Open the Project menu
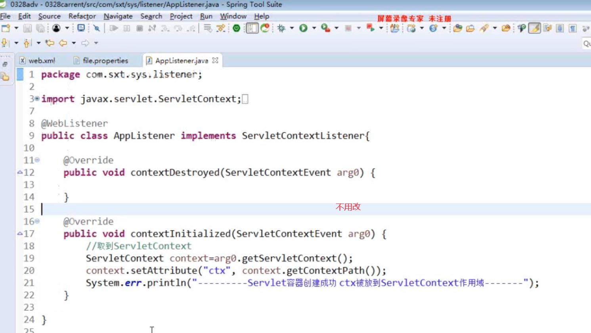 181,16
